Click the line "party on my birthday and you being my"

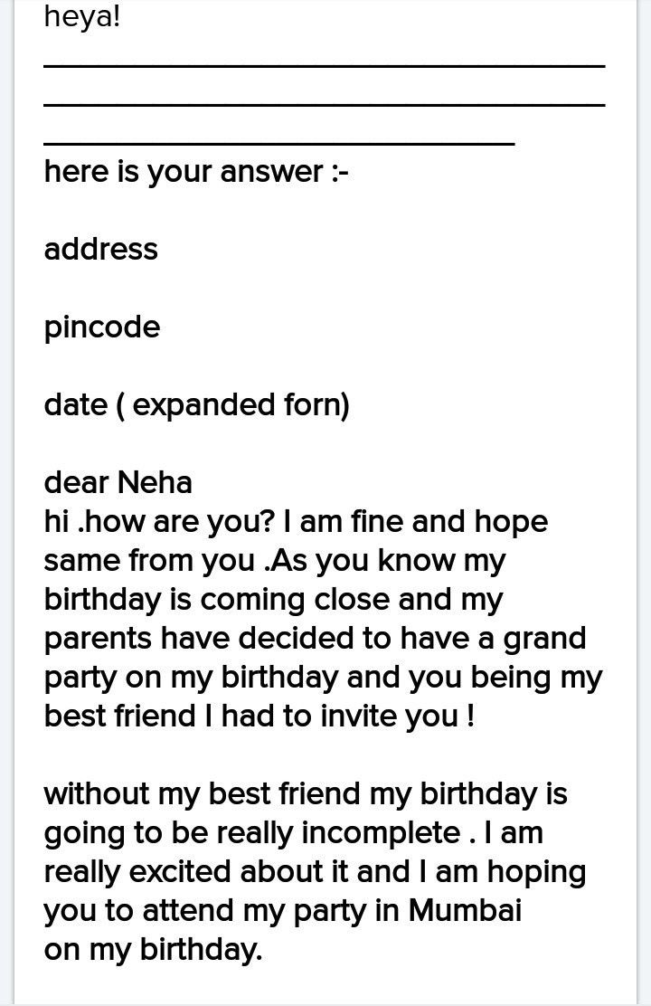(x=322, y=677)
